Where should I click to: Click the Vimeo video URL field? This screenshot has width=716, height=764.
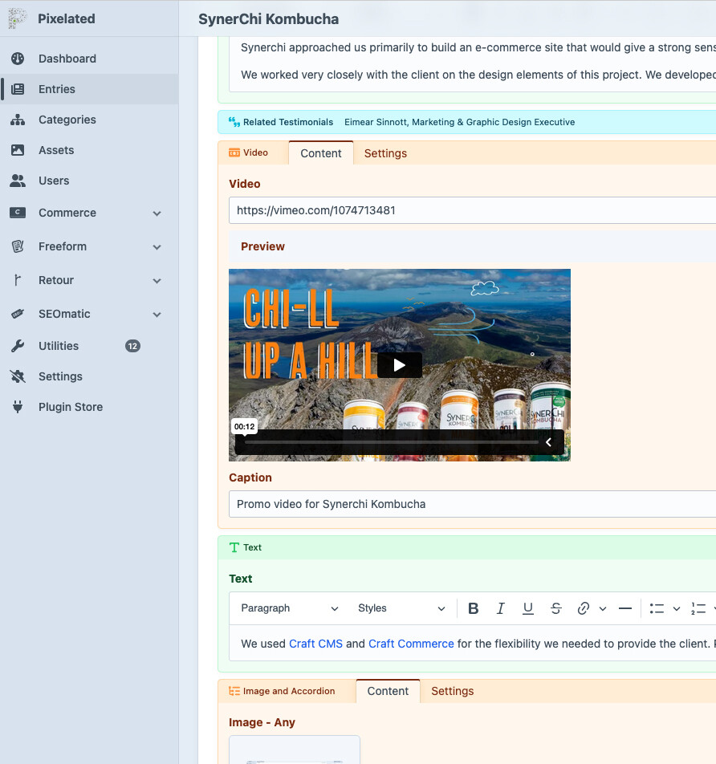point(472,210)
